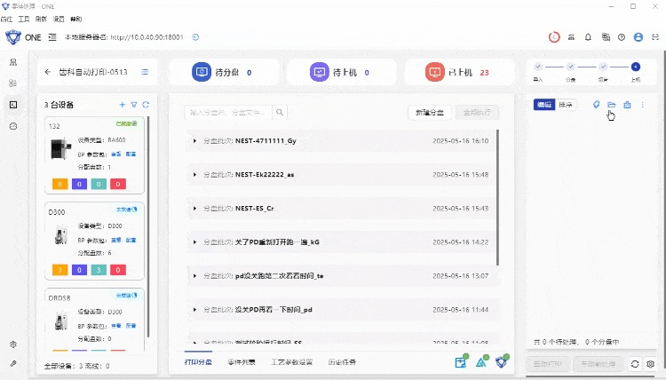Expand batch NEST-Ek22222_as
This screenshot has width=666, height=380.
pyautogui.click(x=195, y=175)
